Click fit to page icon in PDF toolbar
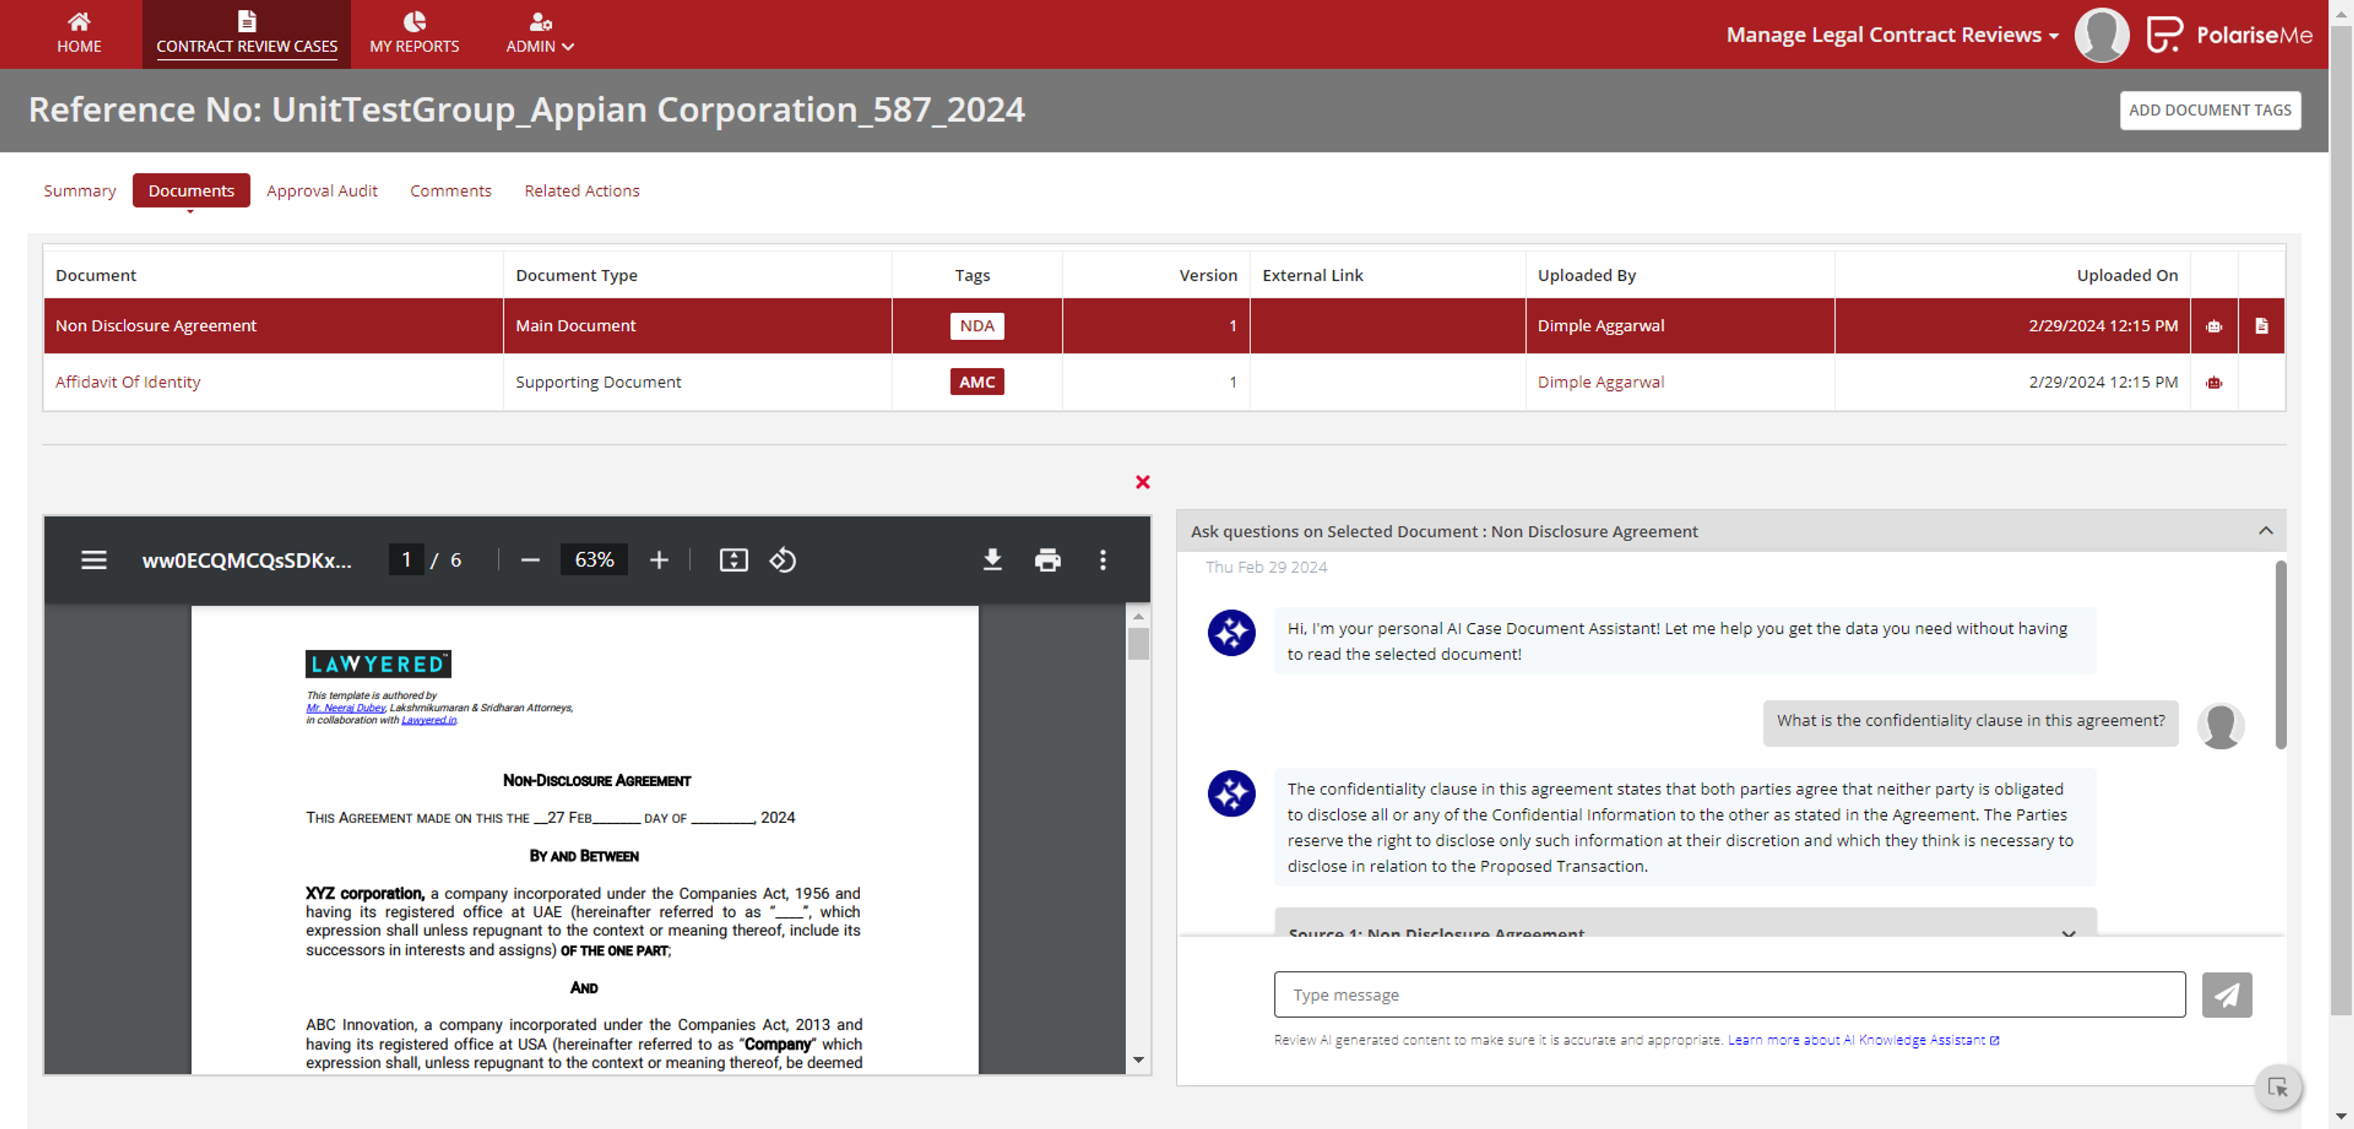 click(733, 560)
